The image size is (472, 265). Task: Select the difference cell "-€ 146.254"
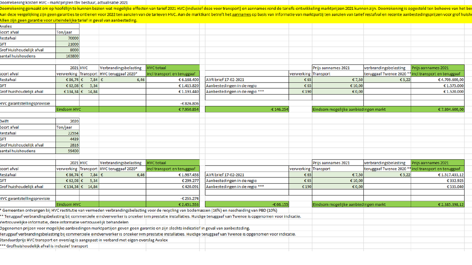tap(246, 109)
